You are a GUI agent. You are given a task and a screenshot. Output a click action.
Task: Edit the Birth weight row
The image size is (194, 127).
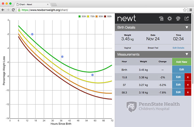[x=181, y=69]
